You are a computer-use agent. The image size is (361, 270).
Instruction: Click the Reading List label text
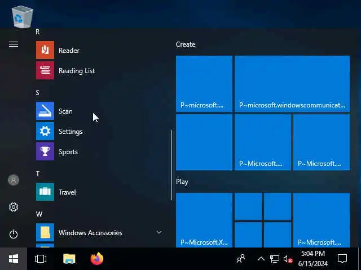point(77,71)
